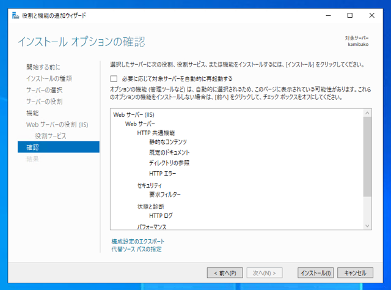391x290 pixels.
Task: Select the サーバーの選択 step
Action: tap(45, 90)
